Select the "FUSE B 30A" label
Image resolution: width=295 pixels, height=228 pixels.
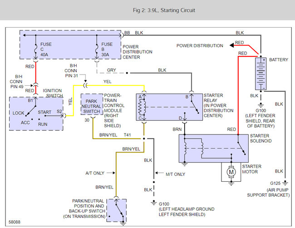[107, 50]
